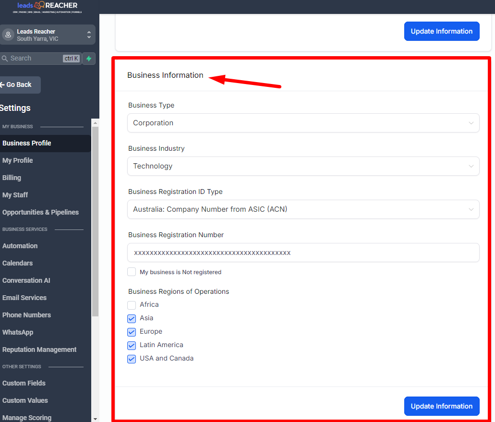Screen dimensions: 495x422
Task: Open WhatsApp settings
Action: pyautogui.click(x=18, y=332)
